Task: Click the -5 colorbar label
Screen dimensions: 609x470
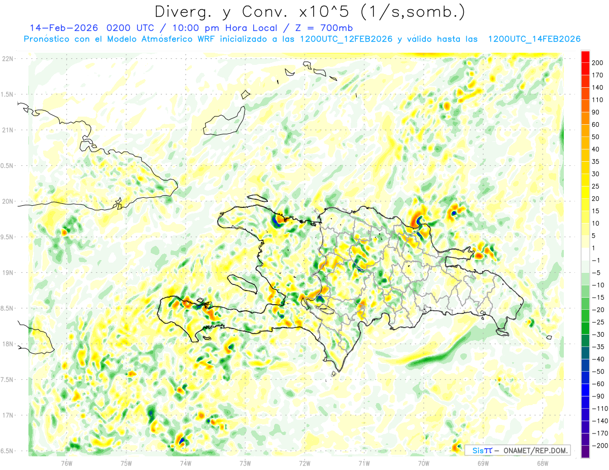Action: tap(596, 273)
